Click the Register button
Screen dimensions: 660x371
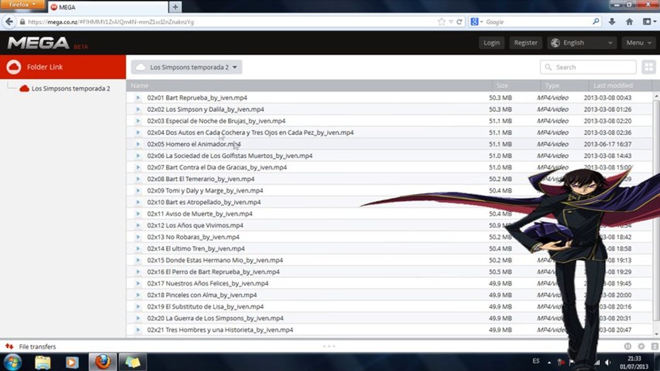pyautogui.click(x=526, y=43)
